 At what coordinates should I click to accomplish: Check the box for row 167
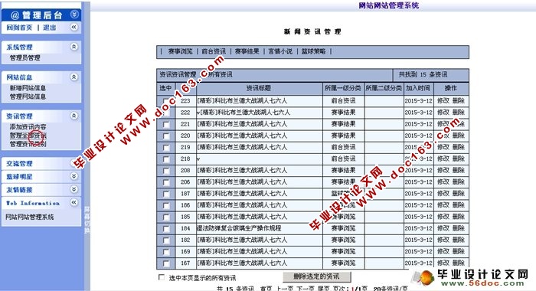(x=166, y=263)
